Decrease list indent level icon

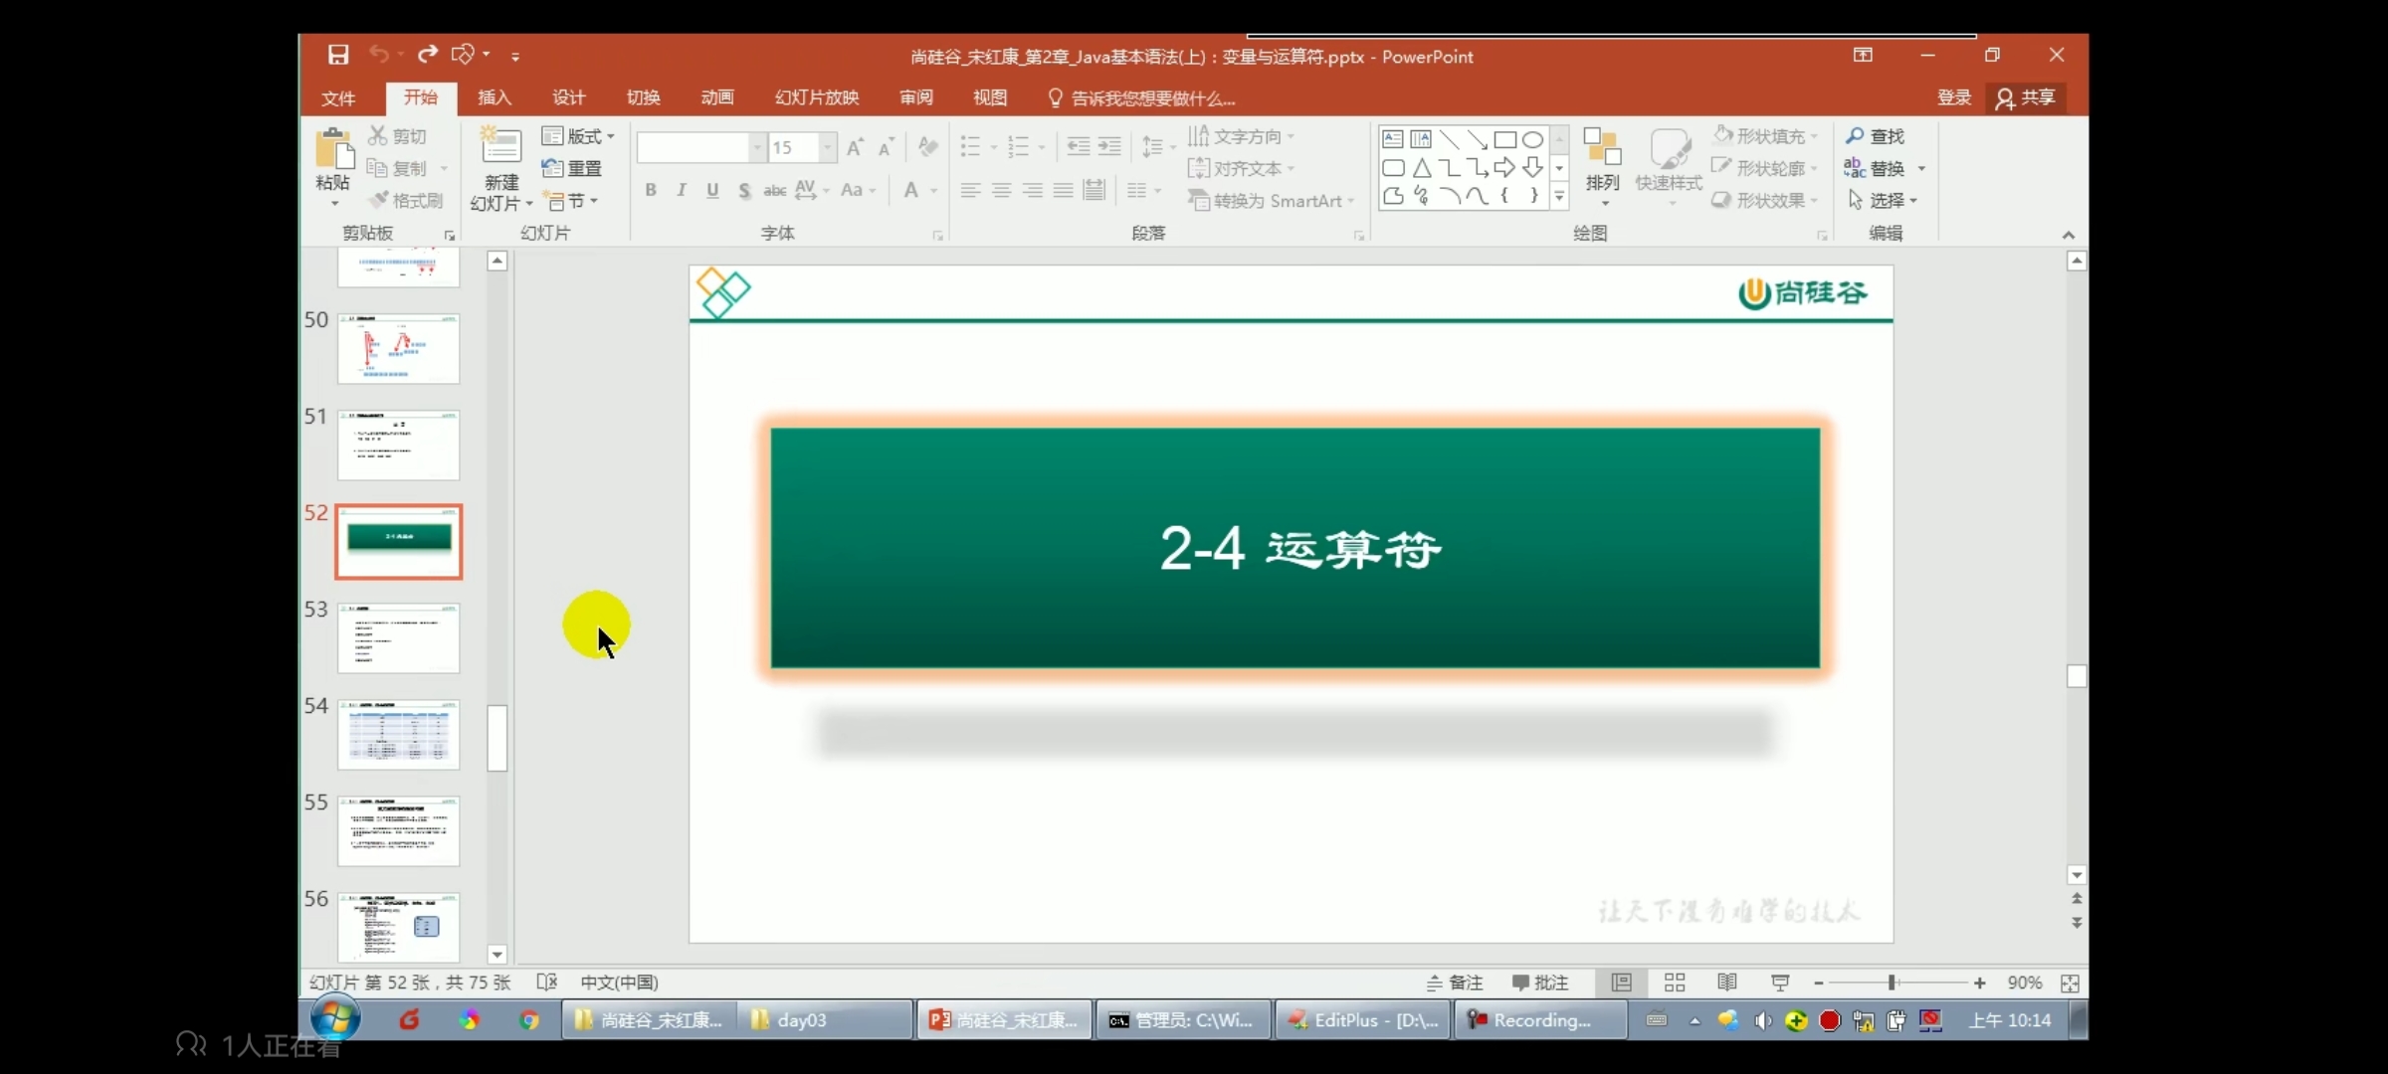click(1079, 147)
